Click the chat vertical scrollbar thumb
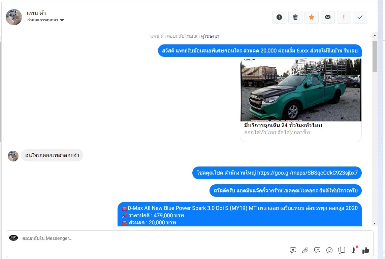Screen dimensions: 385x259 tap(375, 57)
